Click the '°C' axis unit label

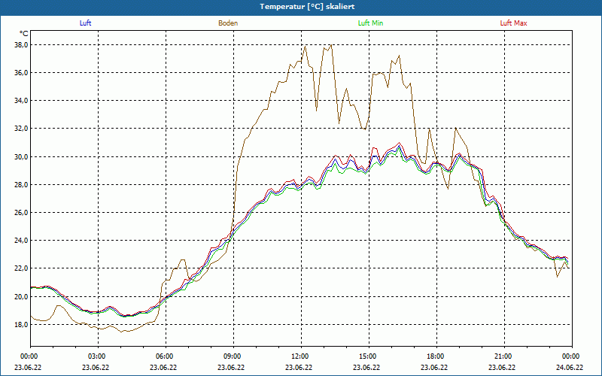click(24, 34)
